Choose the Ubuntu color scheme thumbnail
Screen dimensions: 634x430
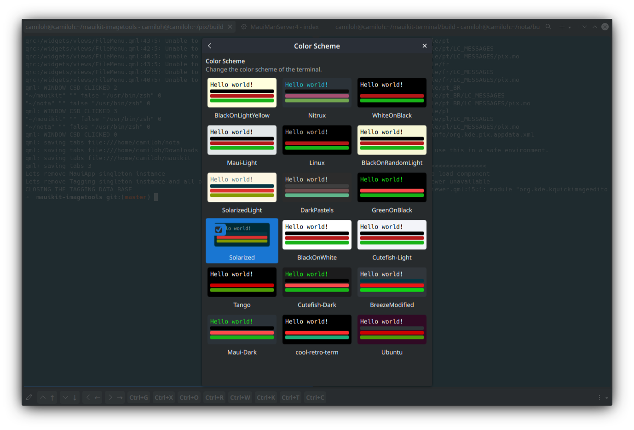pyautogui.click(x=392, y=330)
